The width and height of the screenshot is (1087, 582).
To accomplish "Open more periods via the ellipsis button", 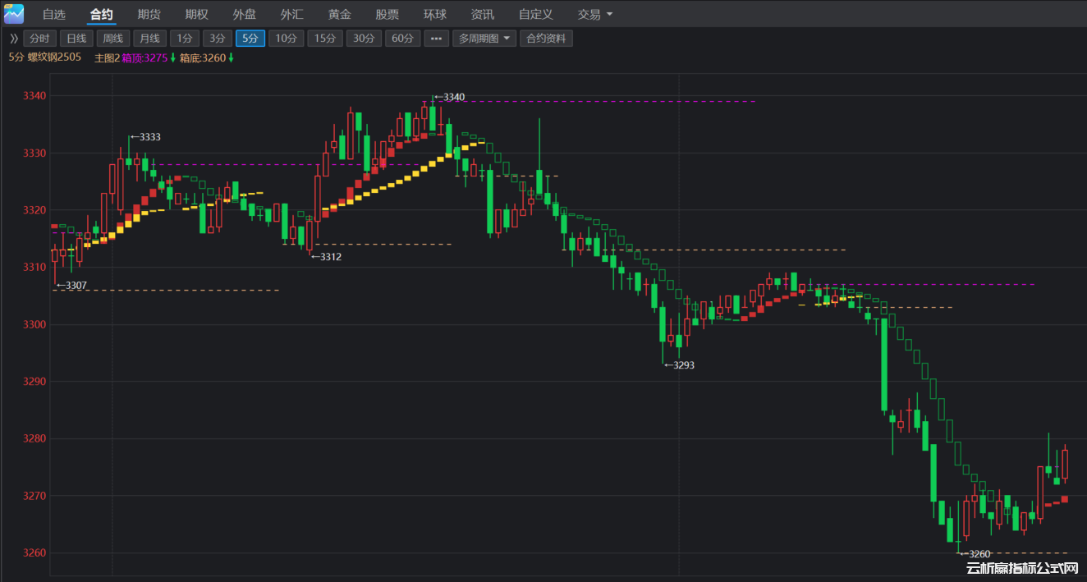I will pos(436,39).
